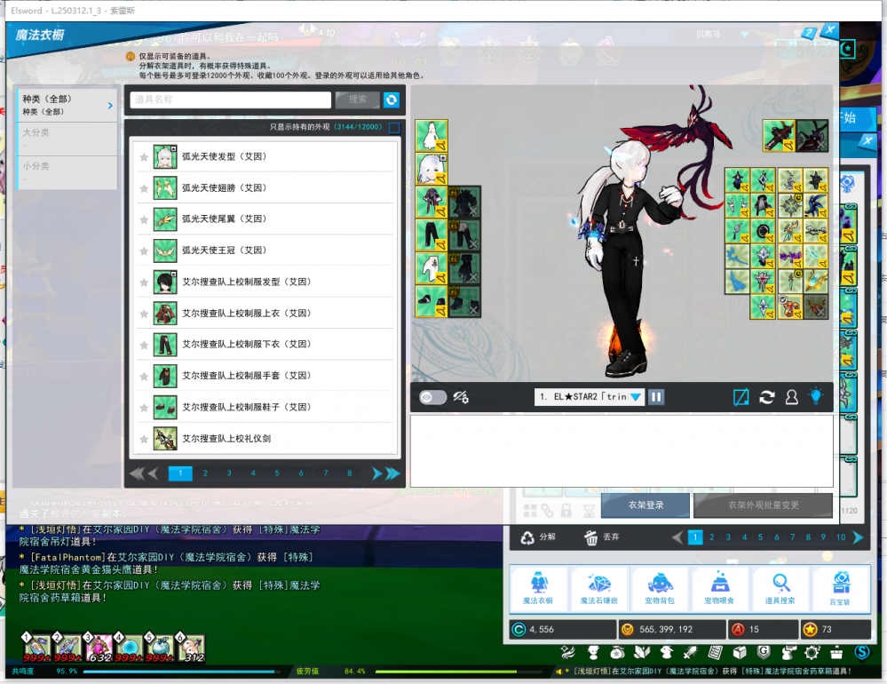
Task: Click the background toggle square icon in preview bar
Action: click(740, 397)
